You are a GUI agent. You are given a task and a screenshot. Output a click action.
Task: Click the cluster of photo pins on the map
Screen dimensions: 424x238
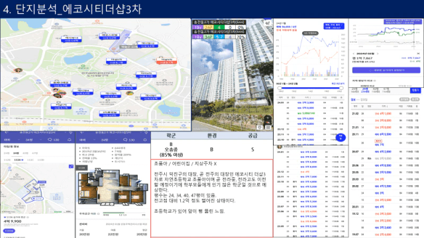pos(59,93)
